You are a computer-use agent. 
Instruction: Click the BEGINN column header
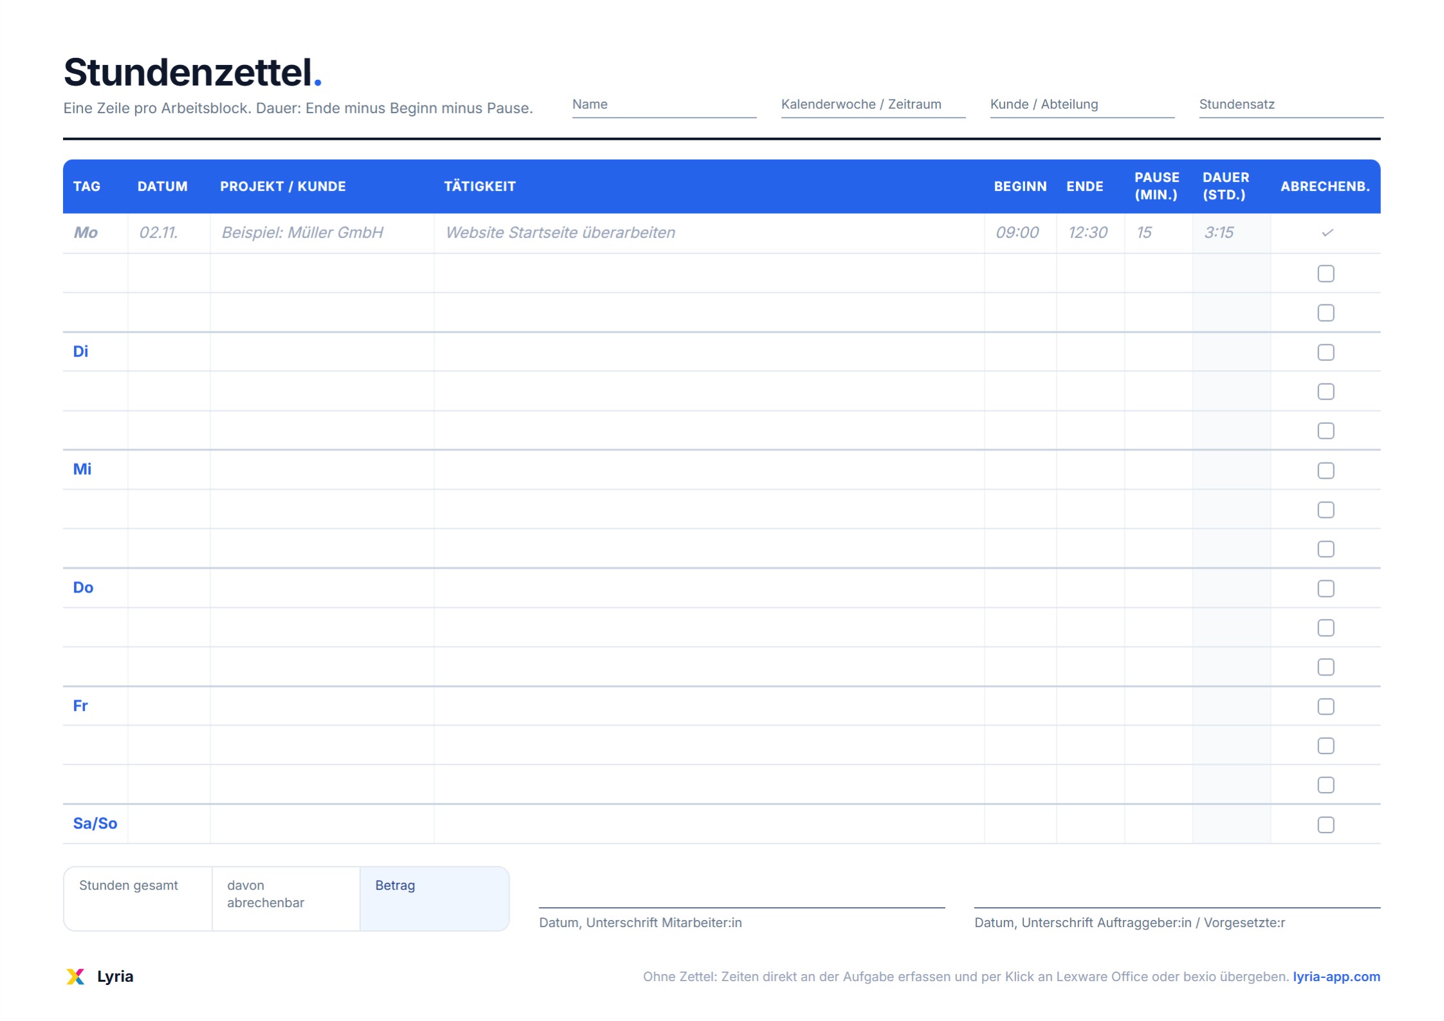1020,187
